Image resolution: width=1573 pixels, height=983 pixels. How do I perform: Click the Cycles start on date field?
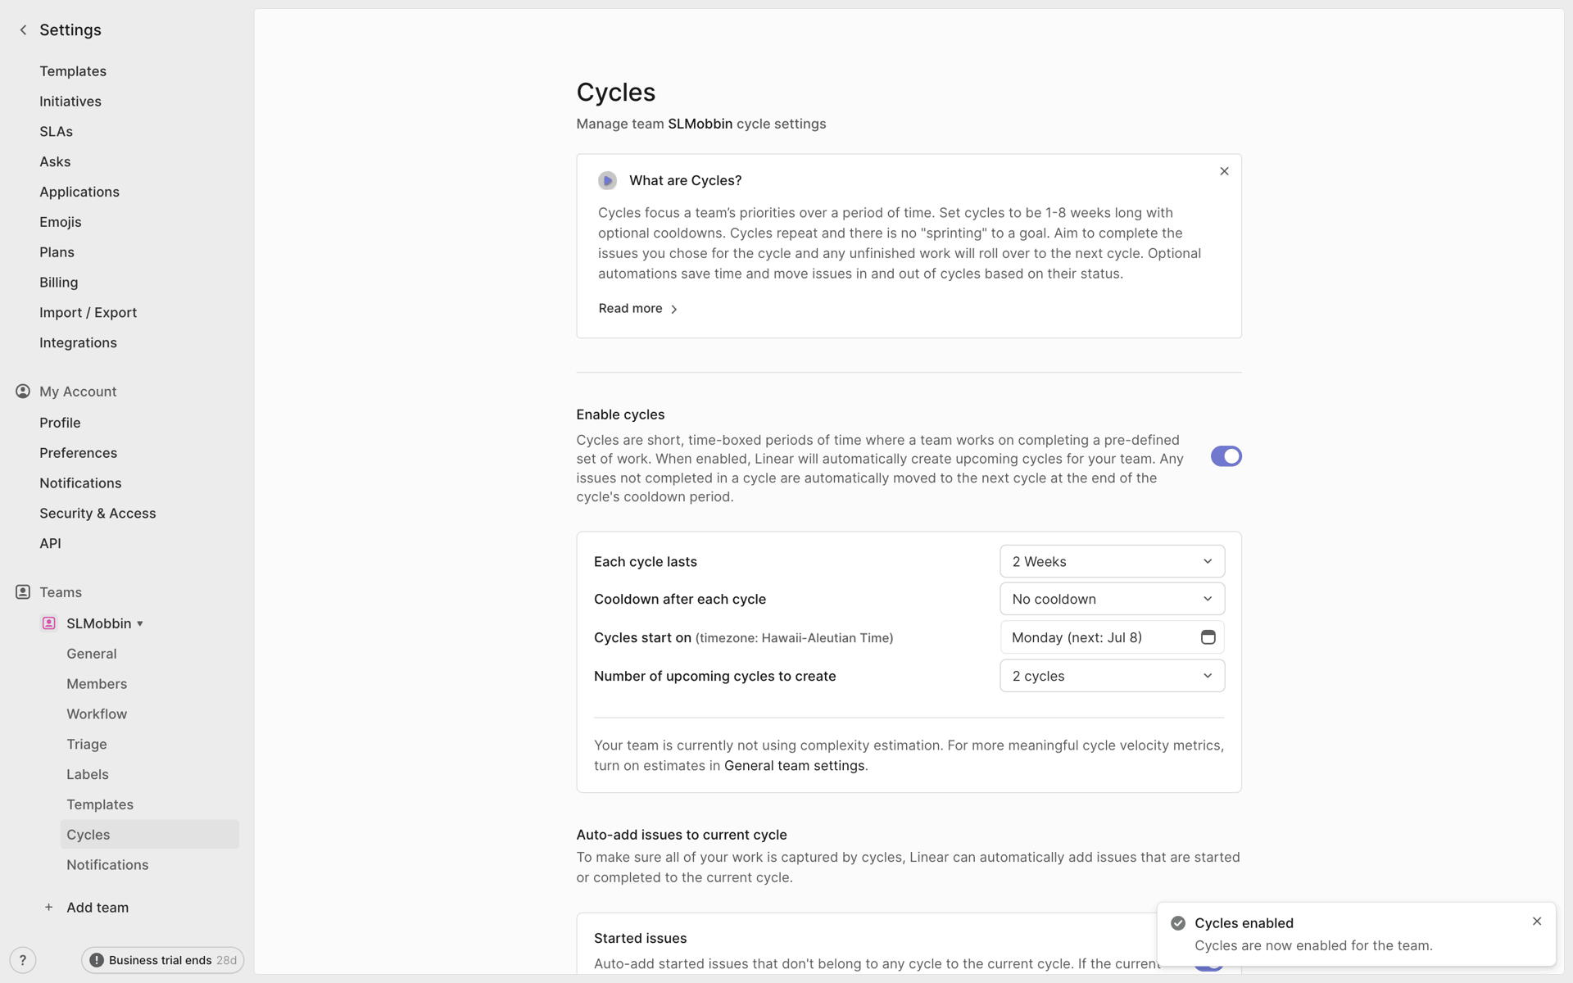[x=1112, y=637]
